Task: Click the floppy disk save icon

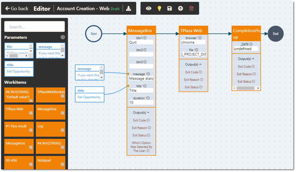Action: [170, 9]
